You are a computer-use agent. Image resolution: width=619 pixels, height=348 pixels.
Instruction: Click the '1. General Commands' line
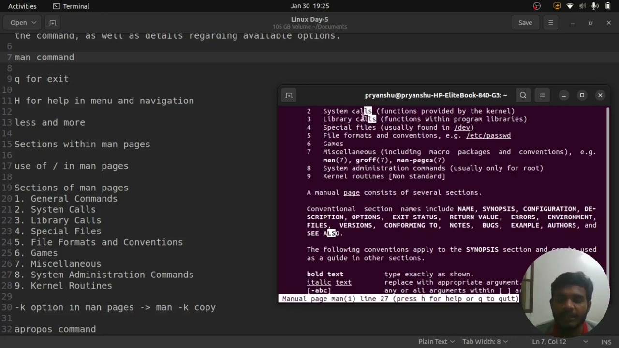66,199
